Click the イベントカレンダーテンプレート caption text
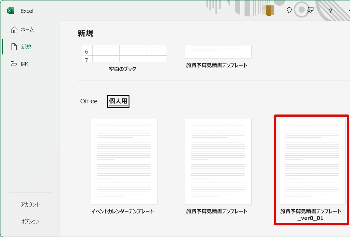 122,211
